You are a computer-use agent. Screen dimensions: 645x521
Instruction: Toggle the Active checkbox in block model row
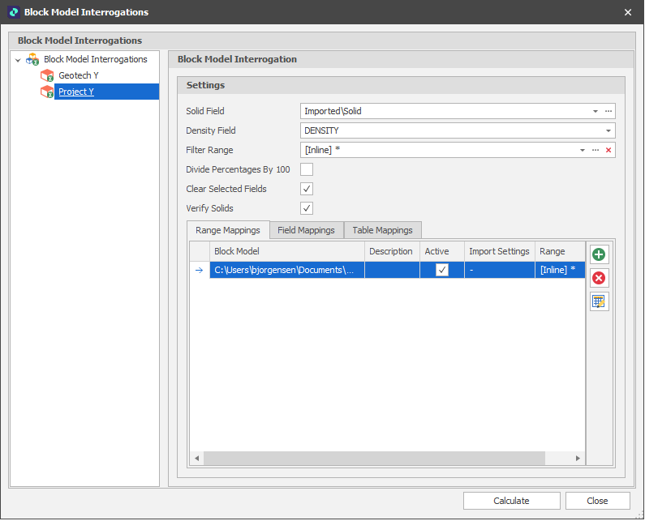442,271
